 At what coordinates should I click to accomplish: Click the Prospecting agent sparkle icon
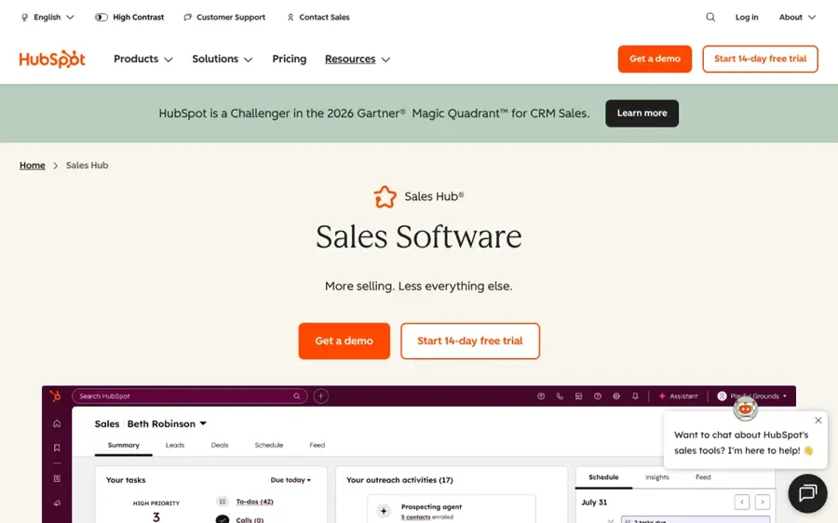(x=384, y=511)
